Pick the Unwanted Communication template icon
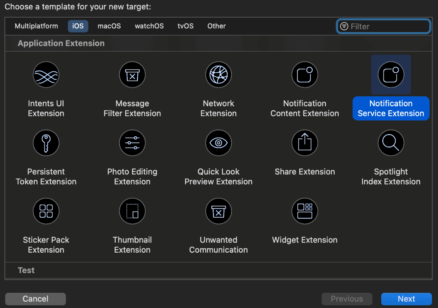Viewport: 438px width, 308px height. coord(218,211)
